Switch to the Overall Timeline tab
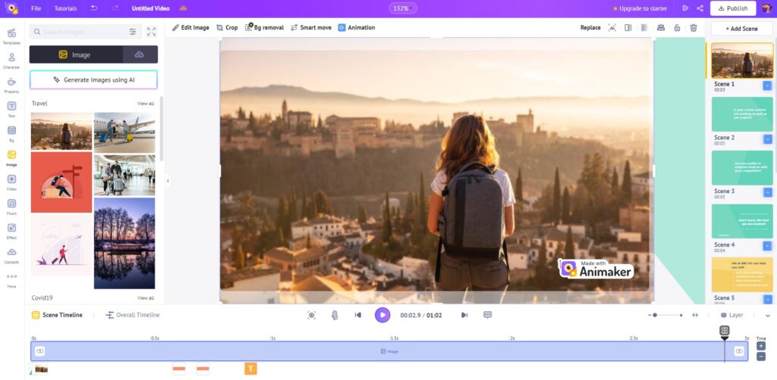 pos(133,315)
